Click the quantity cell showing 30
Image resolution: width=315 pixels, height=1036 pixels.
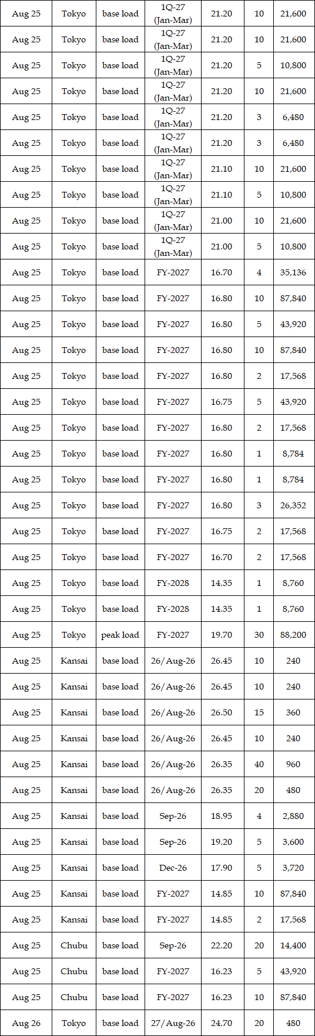tap(259, 635)
